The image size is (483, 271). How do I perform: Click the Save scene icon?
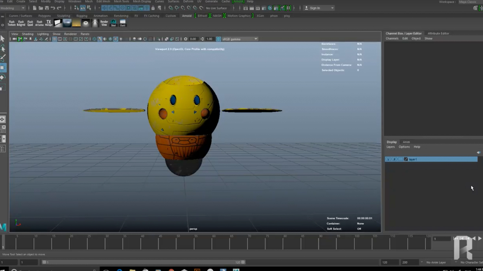[47, 8]
